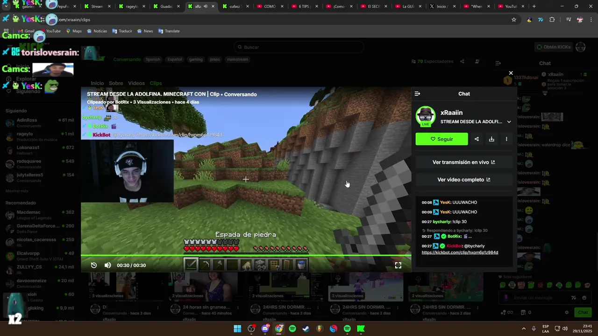Open FL Studio from the taskbar
The height and width of the screenshot is (336, 598).
point(320,329)
